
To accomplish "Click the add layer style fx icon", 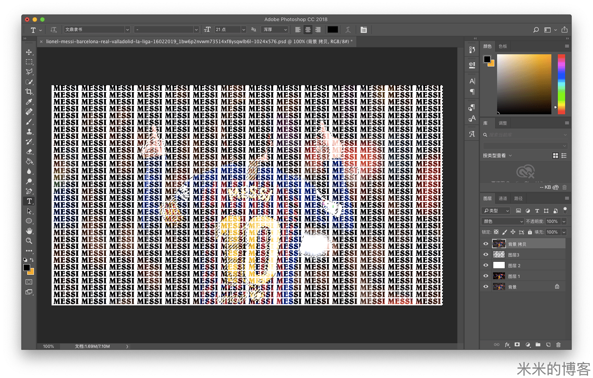I will pyautogui.click(x=507, y=345).
